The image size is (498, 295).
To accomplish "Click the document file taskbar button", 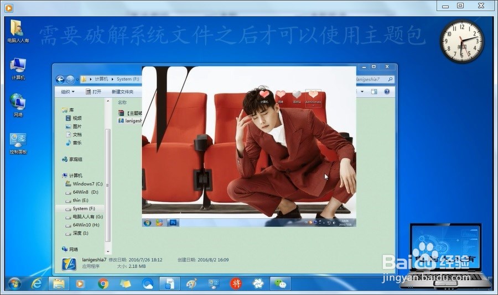I will tap(169, 283).
